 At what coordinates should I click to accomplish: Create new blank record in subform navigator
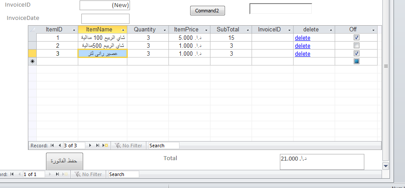(105, 146)
